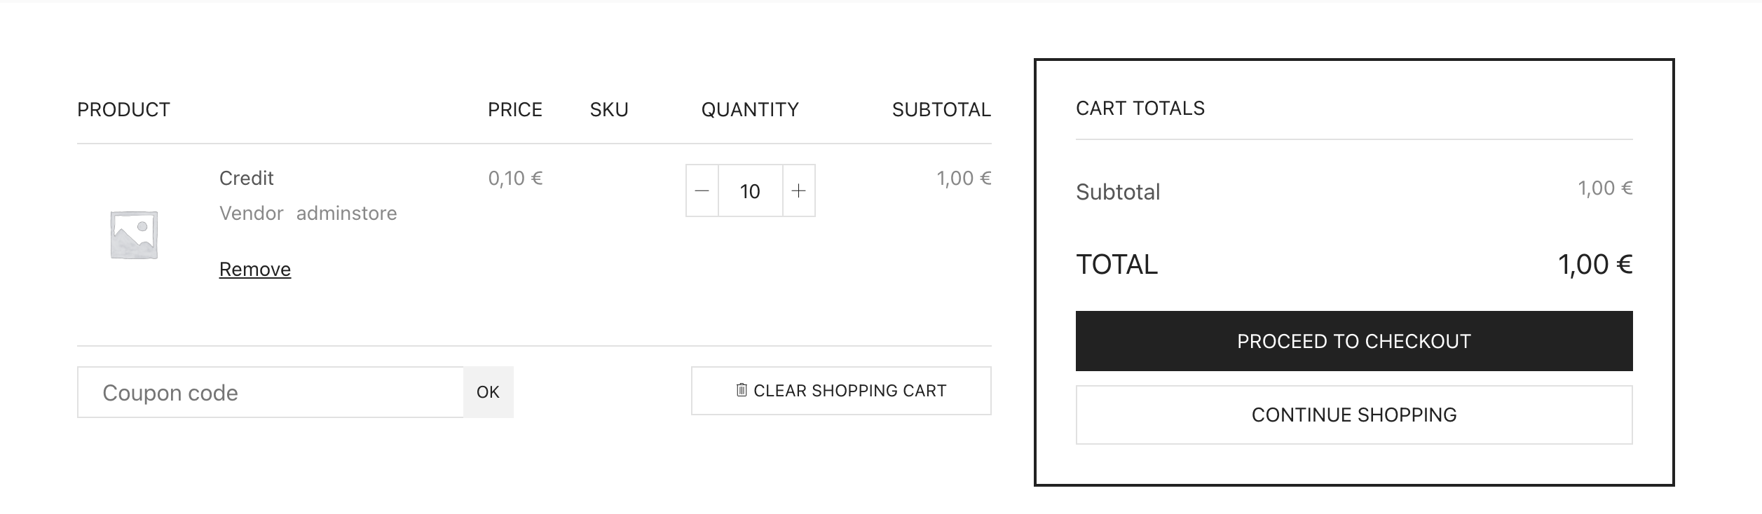The height and width of the screenshot is (514, 1762).
Task: Click Continue Shopping button
Action: pyautogui.click(x=1354, y=415)
